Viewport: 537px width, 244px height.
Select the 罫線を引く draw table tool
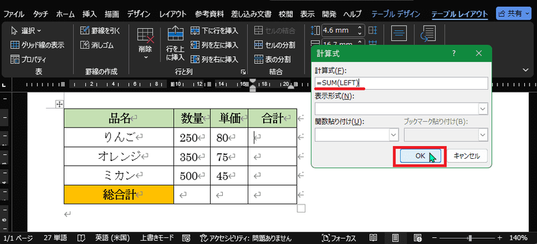(x=100, y=31)
